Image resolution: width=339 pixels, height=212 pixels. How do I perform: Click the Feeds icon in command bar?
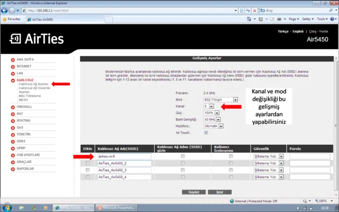(x=261, y=19)
